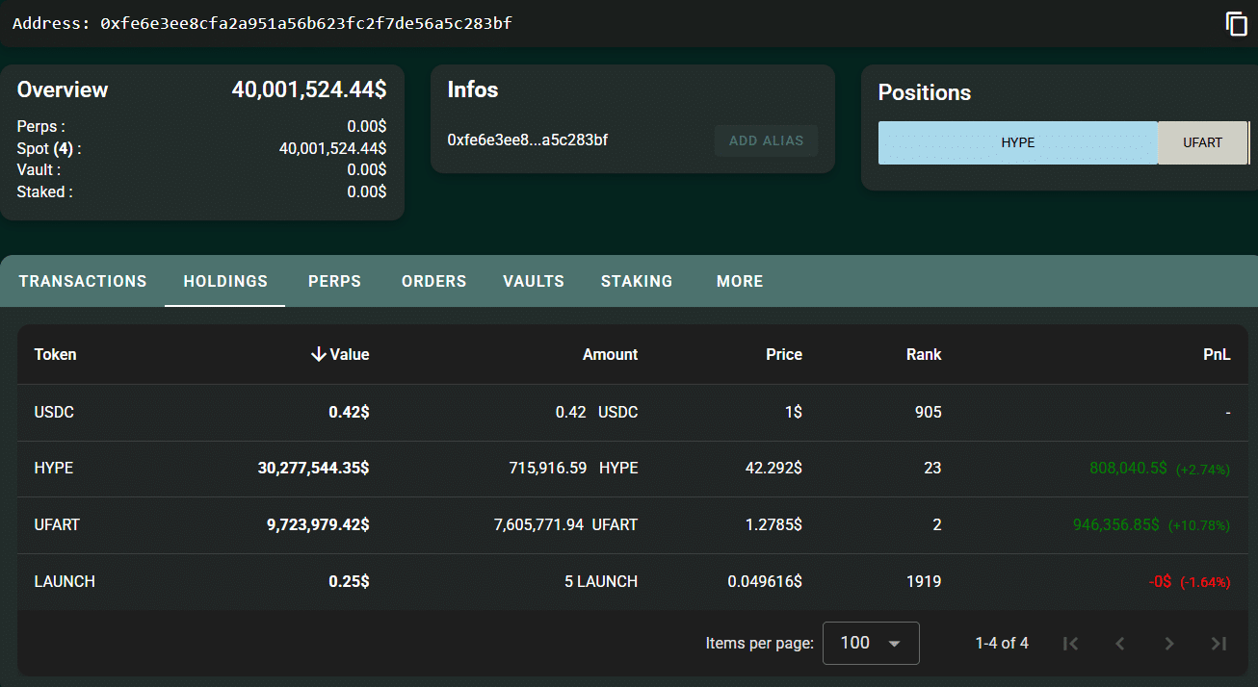1258x687 pixels.
Task: Click the HYPE value 30,277,544.35$
Action: (x=313, y=468)
